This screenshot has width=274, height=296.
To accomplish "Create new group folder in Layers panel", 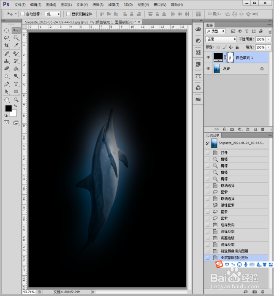I will (x=247, y=129).
